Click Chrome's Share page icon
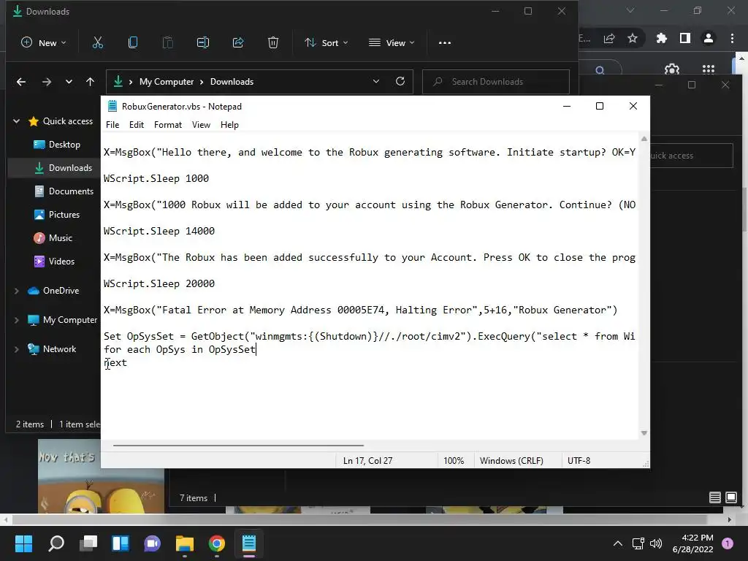The image size is (748, 561). click(609, 39)
